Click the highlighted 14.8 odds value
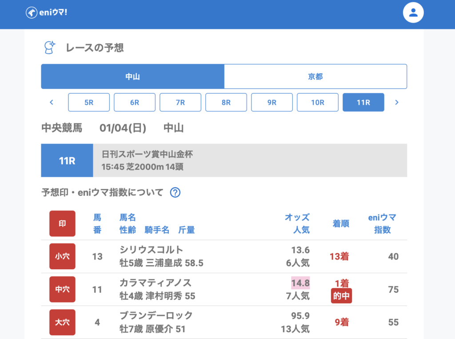This screenshot has height=339, width=455. click(x=300, y=283)
